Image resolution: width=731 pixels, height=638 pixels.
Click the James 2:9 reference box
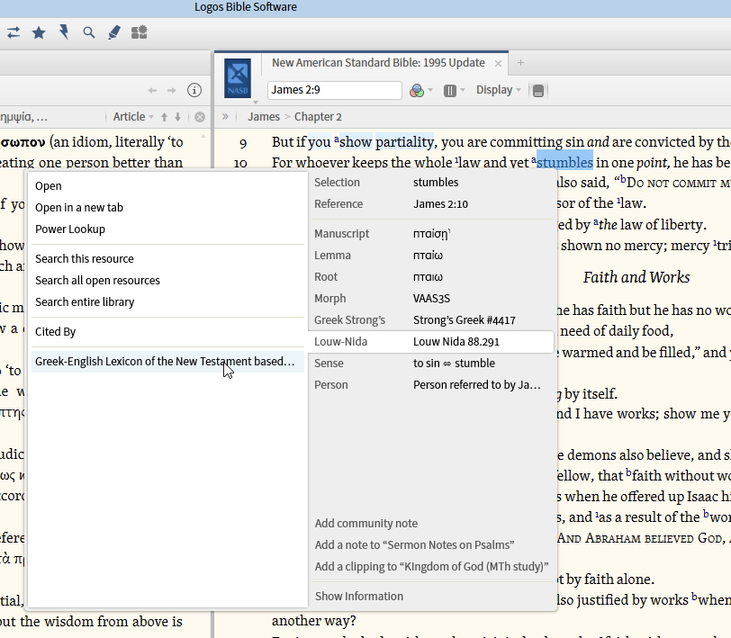click(x=335, y=90)
